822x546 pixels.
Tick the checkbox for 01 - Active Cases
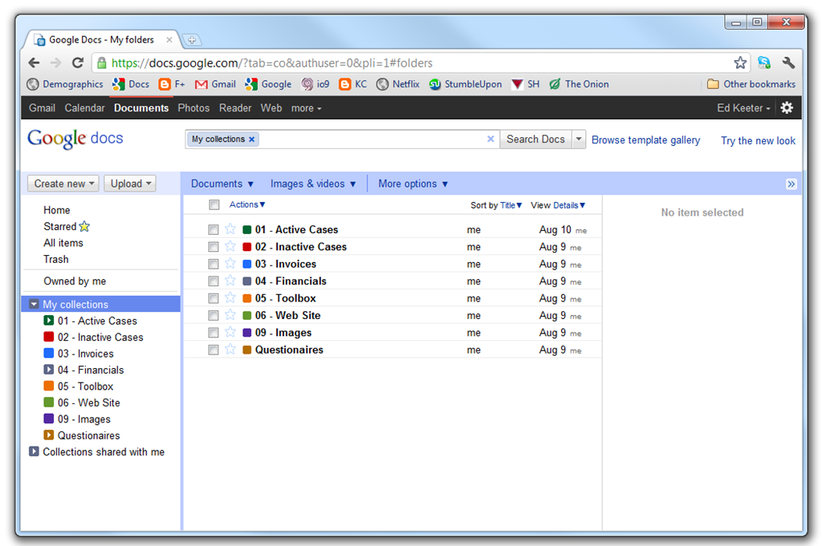coord(214,229)
